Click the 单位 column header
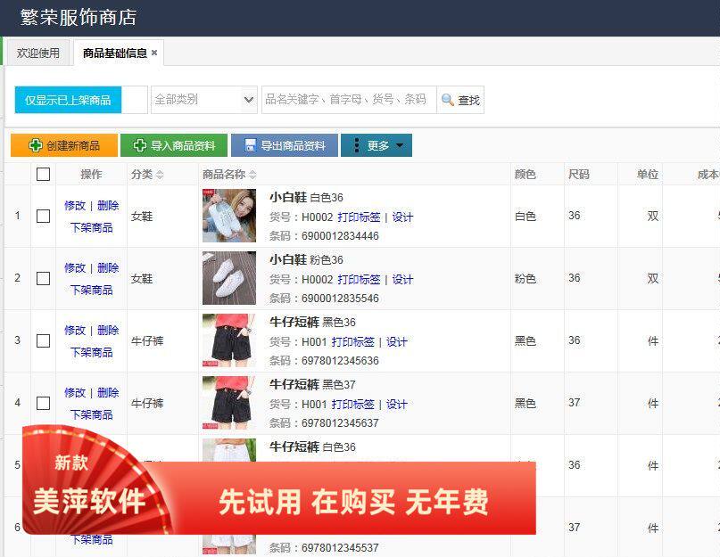Screen dimensions: 720x557 click(x=648, y=175)
